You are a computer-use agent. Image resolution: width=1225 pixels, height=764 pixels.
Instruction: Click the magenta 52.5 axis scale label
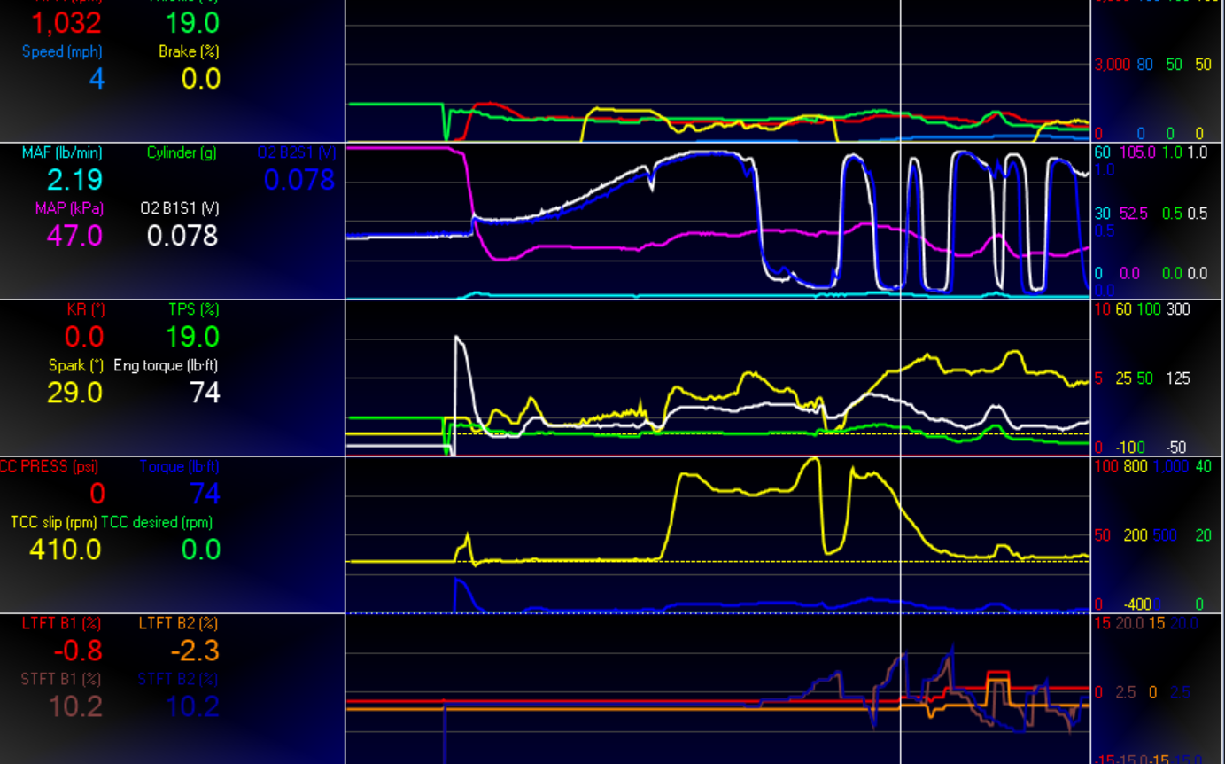point(1134,214)
